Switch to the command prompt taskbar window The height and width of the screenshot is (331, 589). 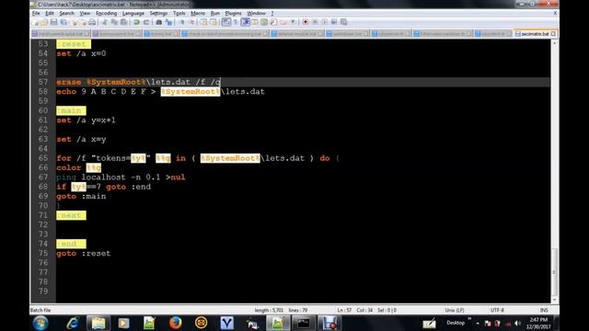point(303,323)
